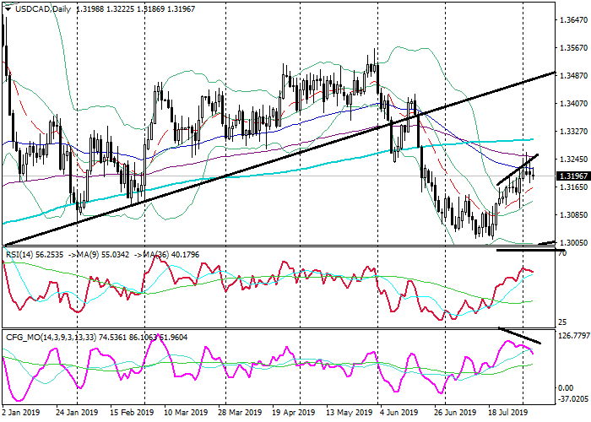Click the RSI 25 level label
This screenshot has height=422, width=591.
[562, 322]
